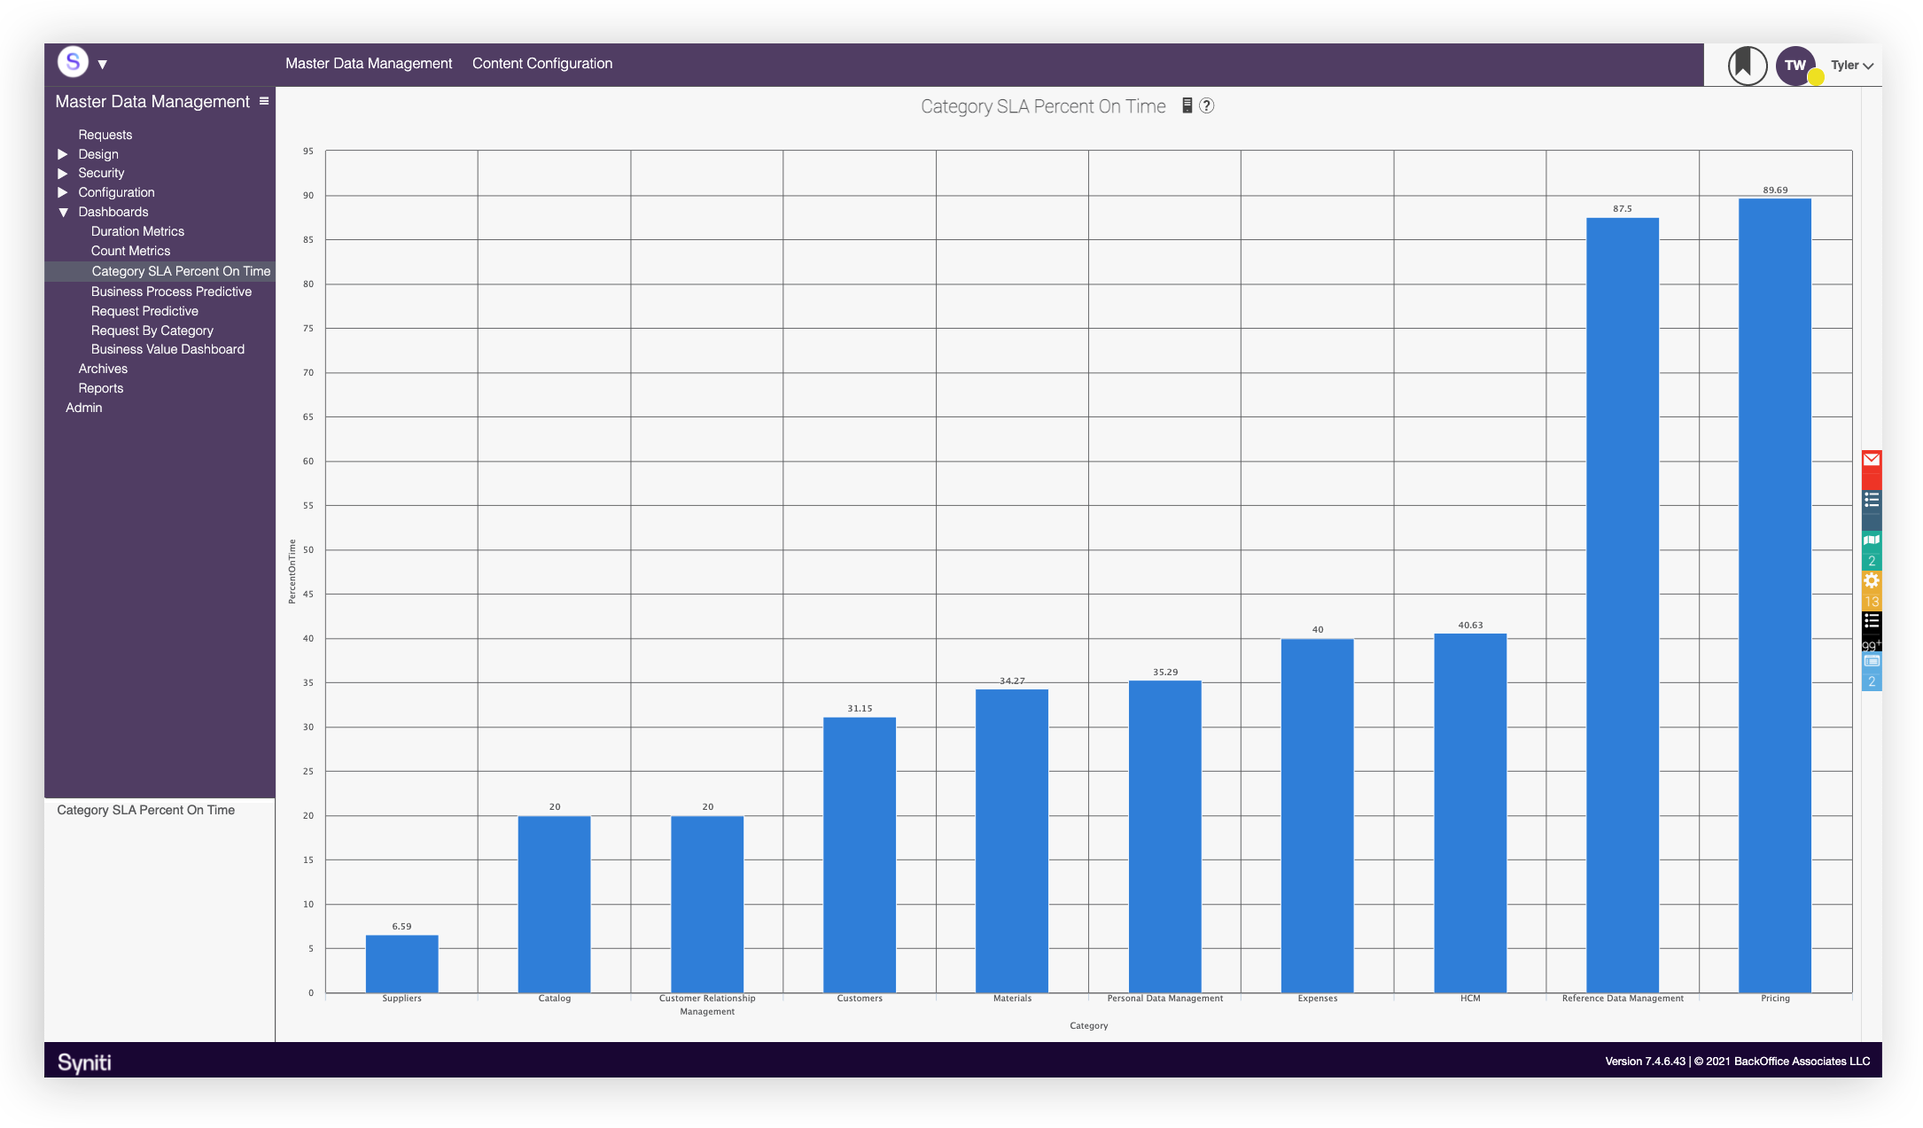Screen dimensions: 1923x1128
Task: Collapse the Dashboards tree node
Action: pyautogui.click(x=63, y=213)
